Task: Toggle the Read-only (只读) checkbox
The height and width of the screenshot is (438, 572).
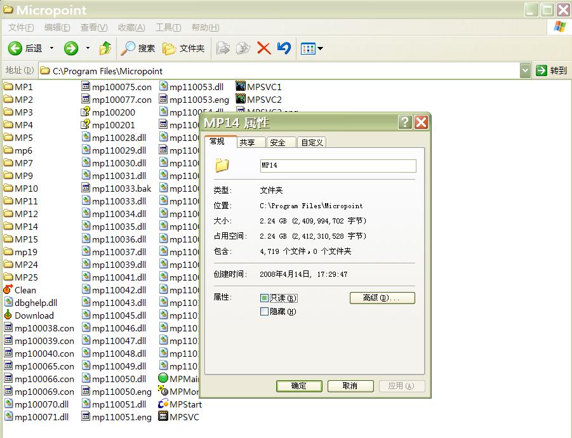Action: coord(265,298)
